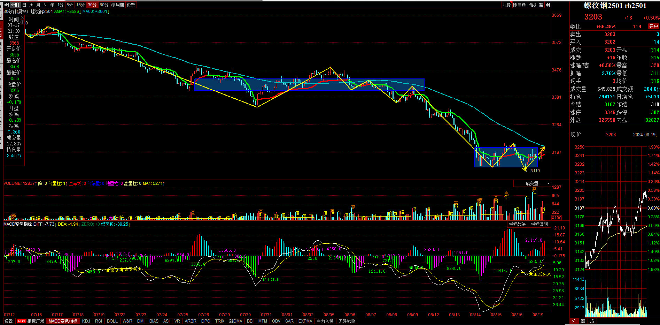The height and width of the screenshot is (325, 660).
Task: Click the 开户 open account button
Action: click(653, 27)
